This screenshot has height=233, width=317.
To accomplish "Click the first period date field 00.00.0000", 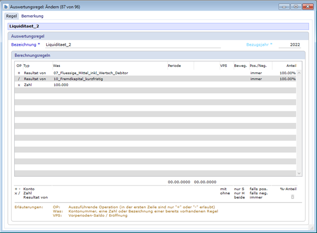I will [179, 181].
